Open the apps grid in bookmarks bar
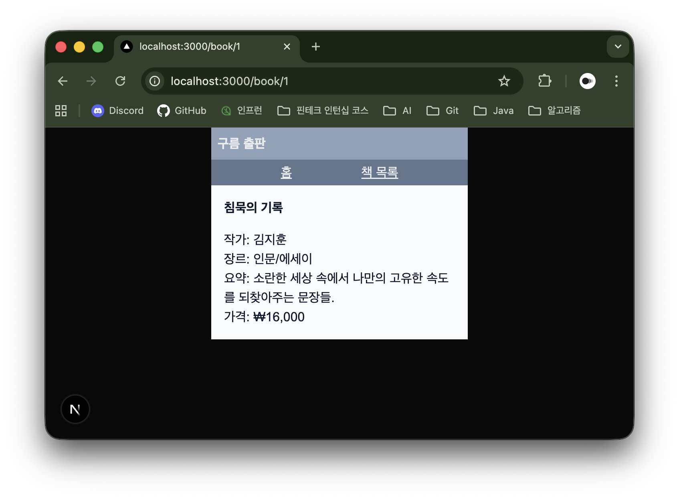The width and height of the screenshot is (679, 499). point(61,111)
